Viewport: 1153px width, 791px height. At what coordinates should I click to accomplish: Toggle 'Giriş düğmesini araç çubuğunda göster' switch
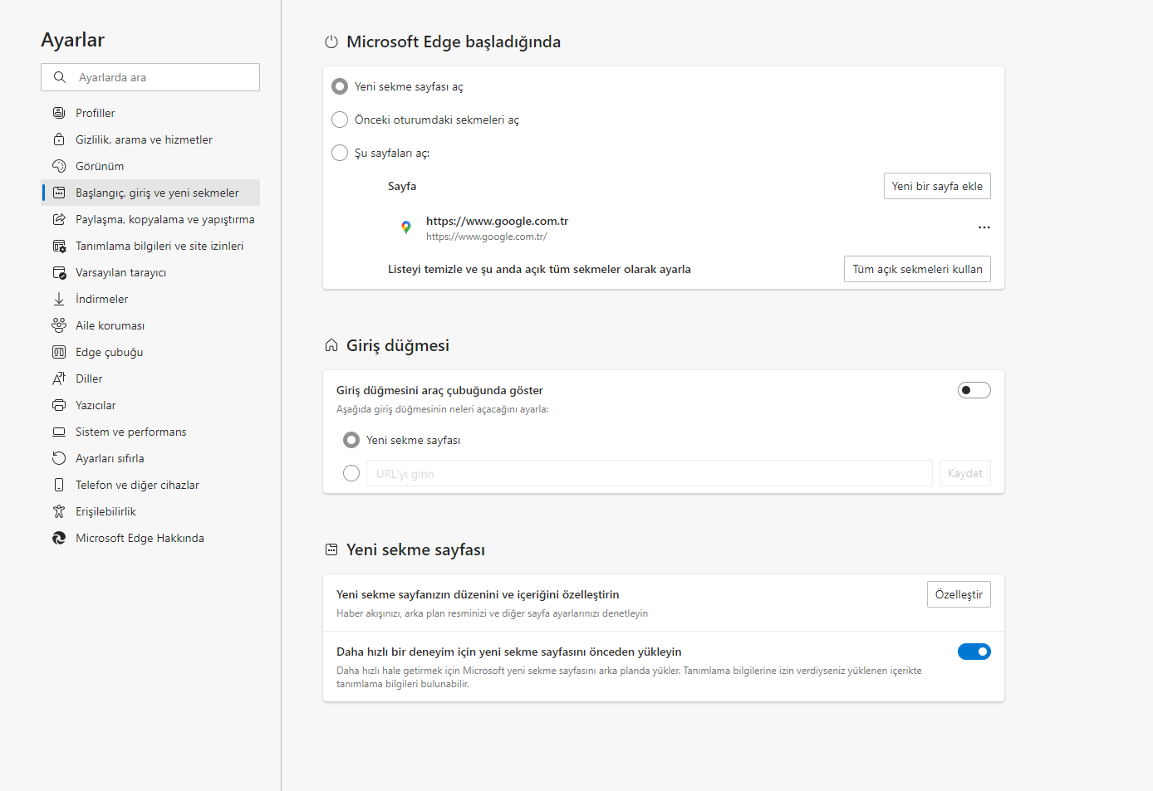[974, 390]
